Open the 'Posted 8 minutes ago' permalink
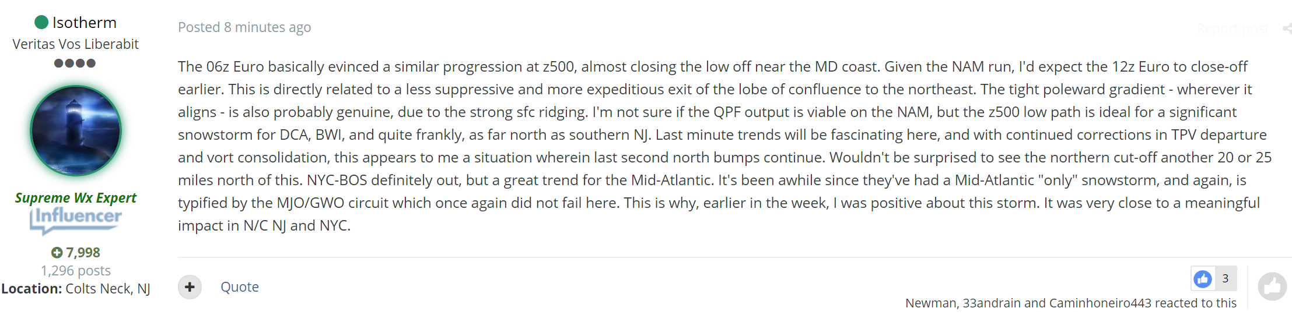The width and height of the screenshot is (1292, 315). click(244, 27)
